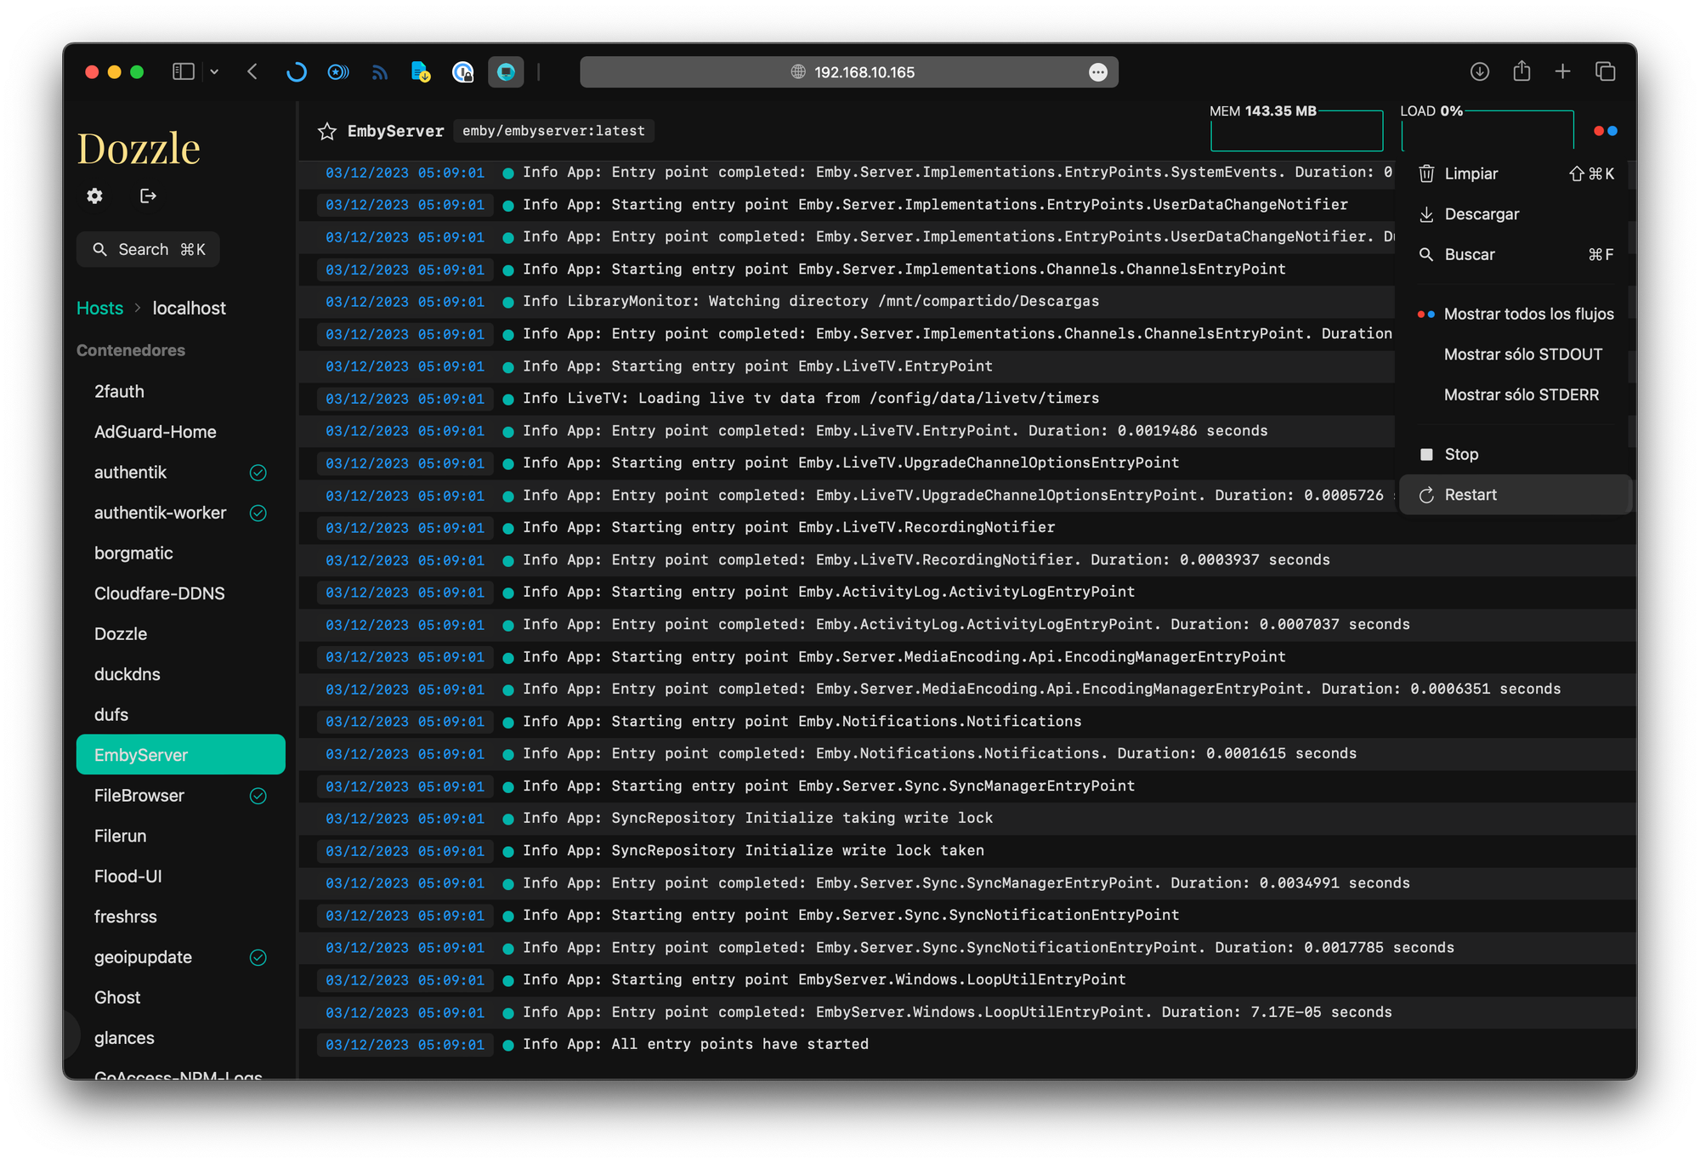The image size is (1700, 1163).
Task: Show Safari tab overview icon
Action: (x=1605, y=71)
